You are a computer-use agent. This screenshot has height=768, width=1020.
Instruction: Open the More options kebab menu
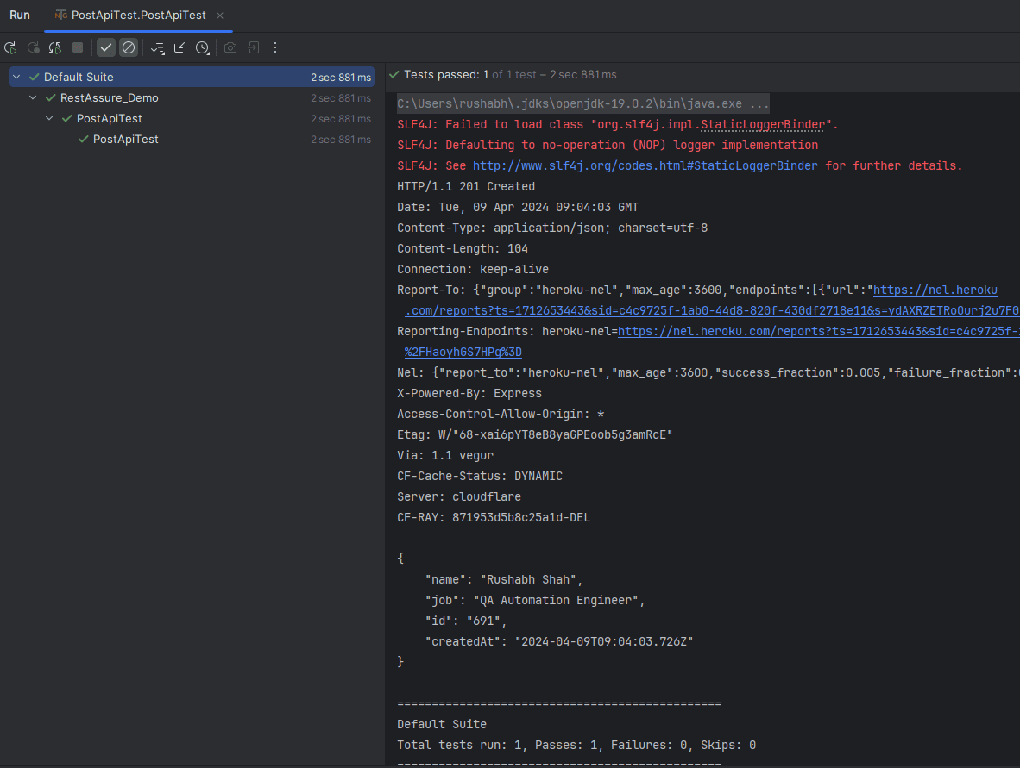point(275,47)
